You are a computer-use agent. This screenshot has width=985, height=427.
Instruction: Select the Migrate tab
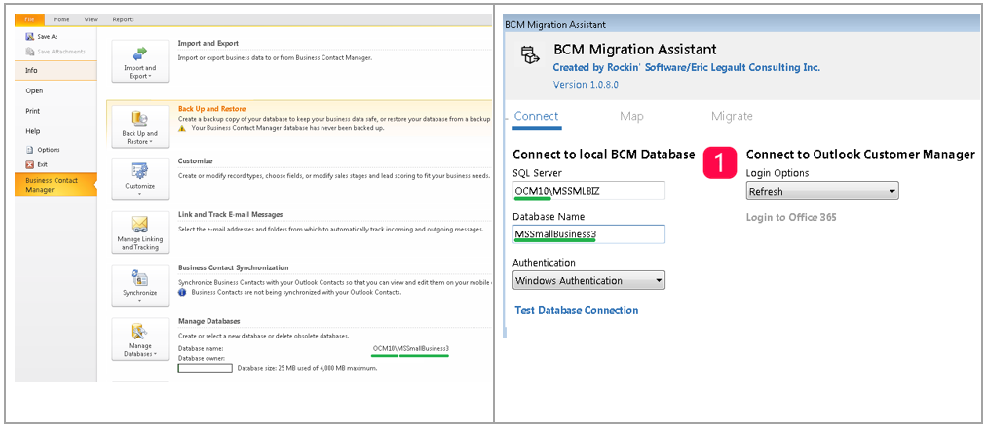click(x=732, y=117)
